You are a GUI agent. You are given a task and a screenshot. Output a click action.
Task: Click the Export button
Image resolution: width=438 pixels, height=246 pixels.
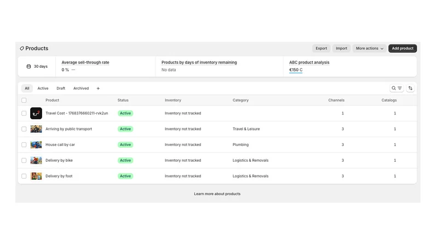click(321, 48)
